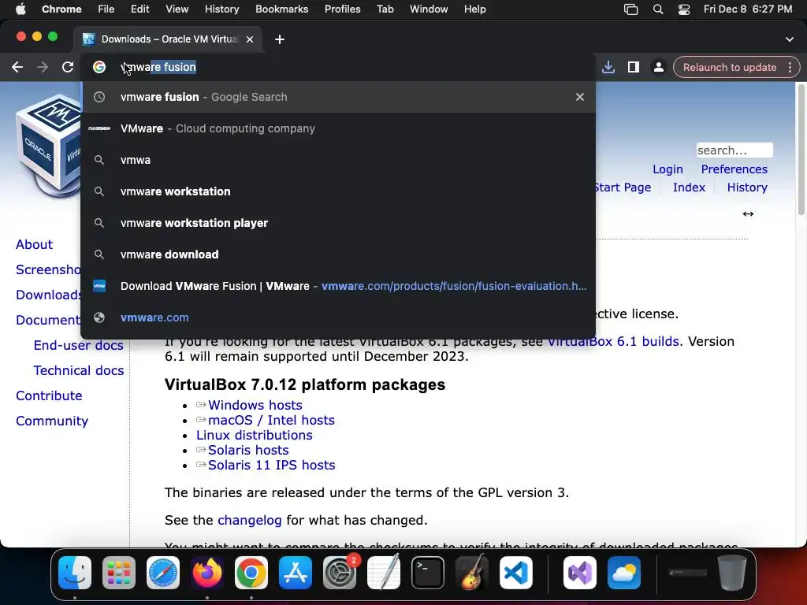807x605 pixels.
Task: Open the Chrome downloads icon
Action: pos(608,67)
